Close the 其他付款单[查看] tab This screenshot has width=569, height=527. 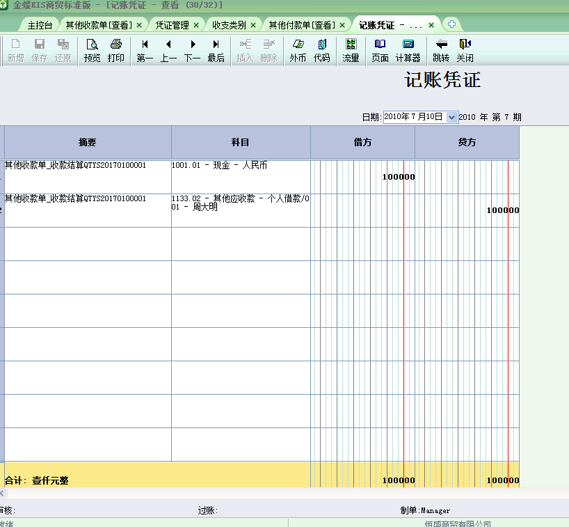click(342, 25)
